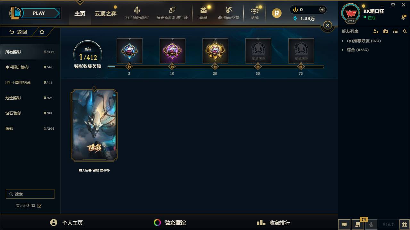The image size is (410, 230).
Task: Toggle the 显示已拥有 checkbox
Action: 39,206
